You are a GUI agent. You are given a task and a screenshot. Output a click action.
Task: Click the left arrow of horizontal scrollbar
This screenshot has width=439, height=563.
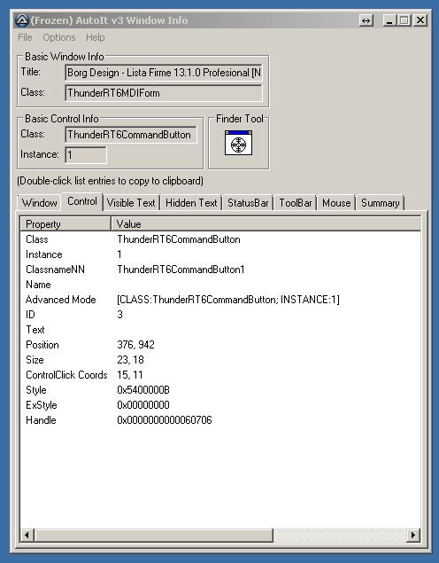27,535
